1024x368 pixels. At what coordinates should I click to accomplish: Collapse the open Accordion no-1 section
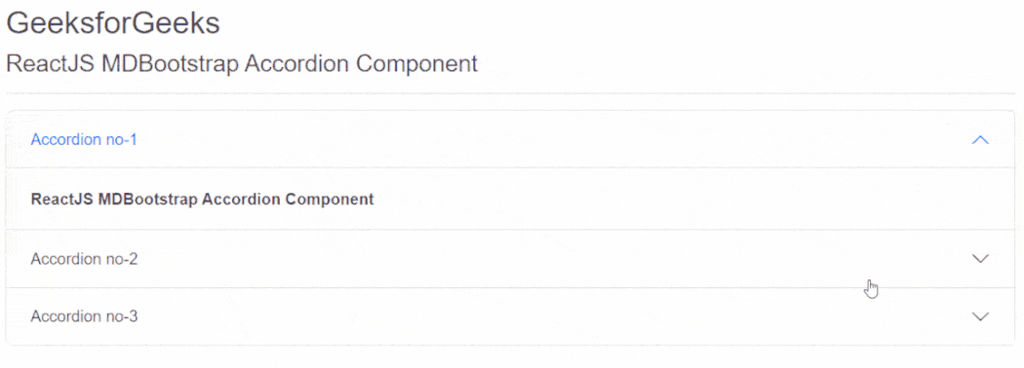click(x=510, y=139)
